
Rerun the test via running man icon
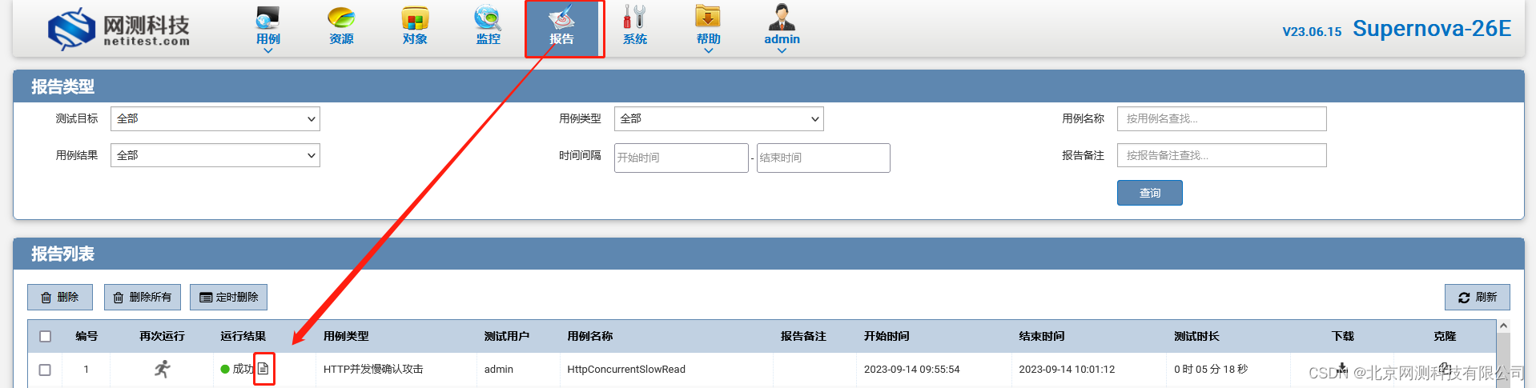pos(163,369)
